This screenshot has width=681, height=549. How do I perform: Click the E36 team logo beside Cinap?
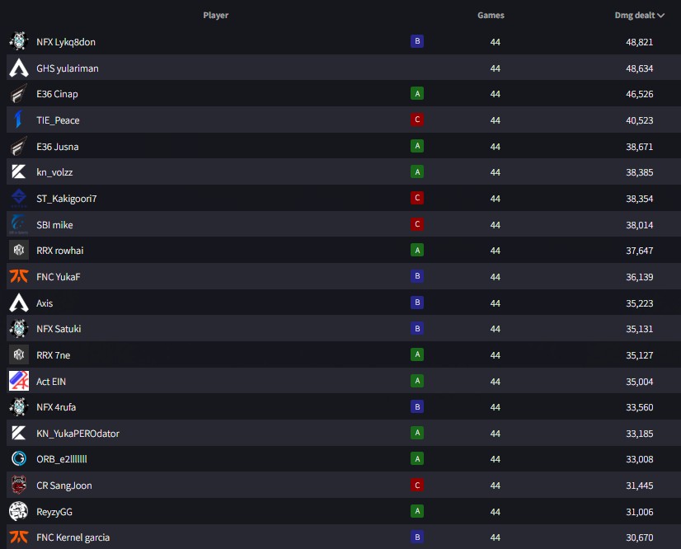19,93
